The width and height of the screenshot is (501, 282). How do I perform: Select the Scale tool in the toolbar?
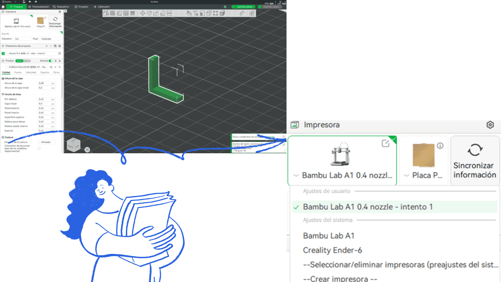click(156, 13)
